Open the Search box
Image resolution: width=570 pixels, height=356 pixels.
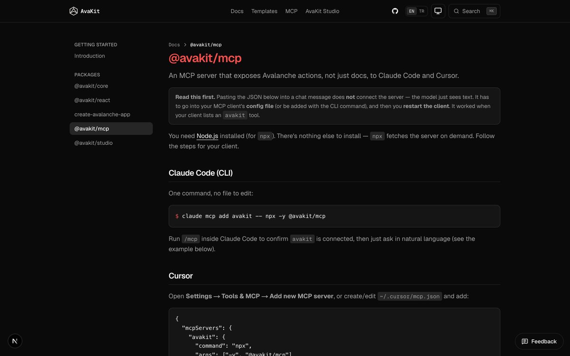[474, 11]
